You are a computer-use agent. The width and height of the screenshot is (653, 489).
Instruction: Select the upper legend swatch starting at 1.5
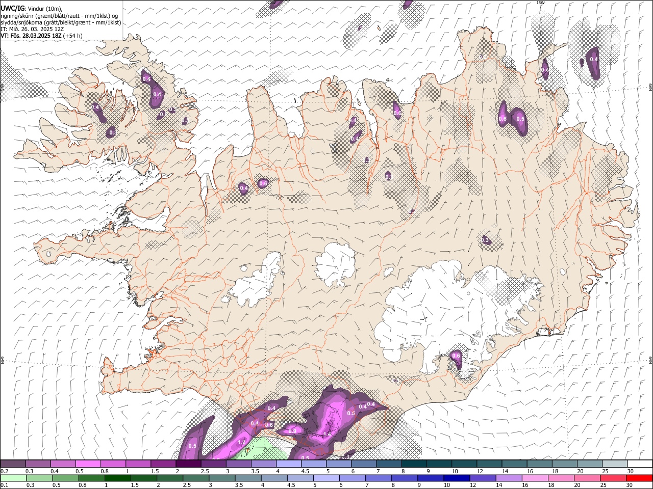(163, 464)
